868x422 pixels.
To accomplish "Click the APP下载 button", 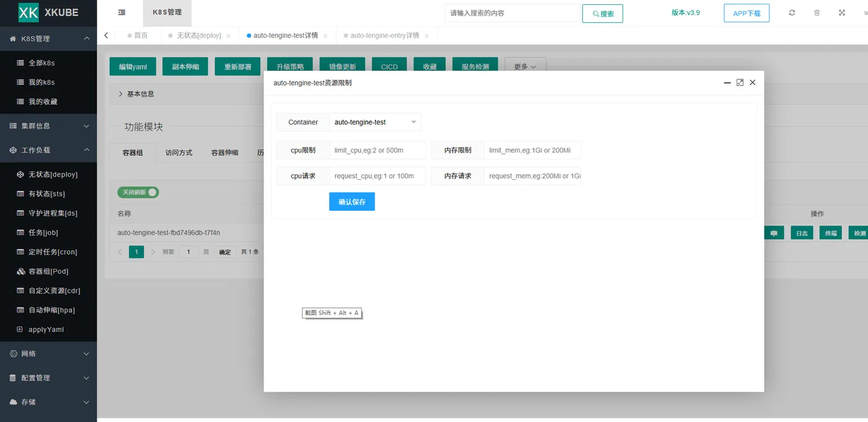I will [746, 13].
